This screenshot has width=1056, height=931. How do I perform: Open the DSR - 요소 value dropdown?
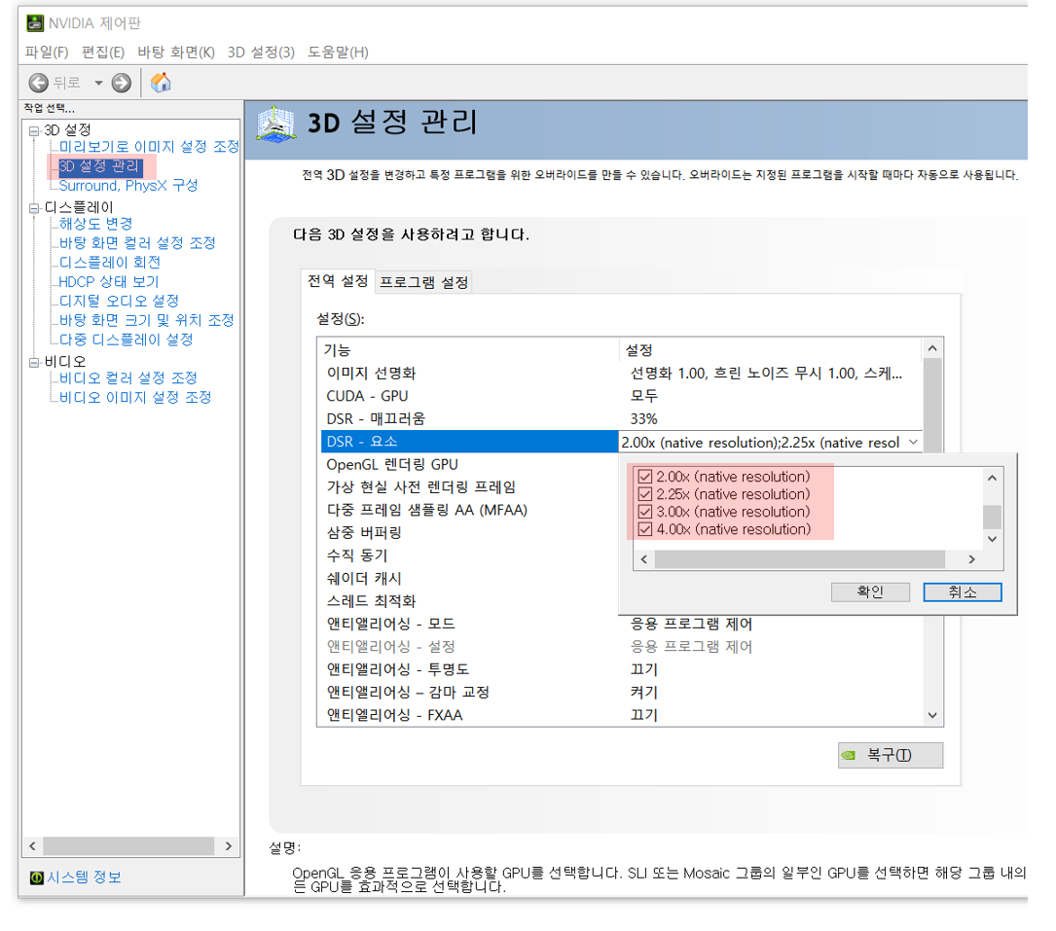tap(913, 443)
